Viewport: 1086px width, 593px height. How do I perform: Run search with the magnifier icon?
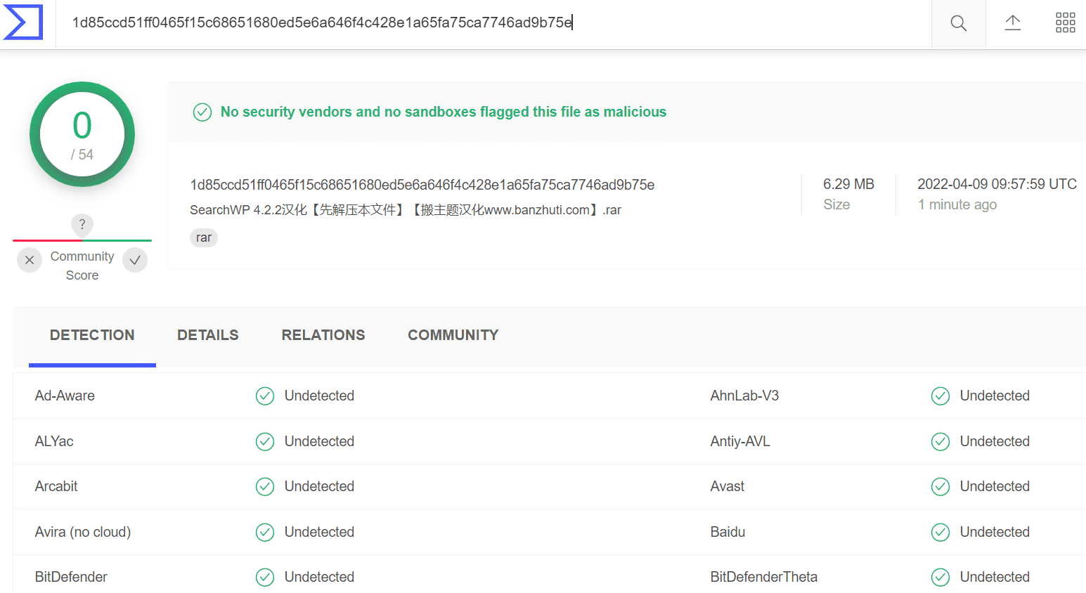(958, 23)
